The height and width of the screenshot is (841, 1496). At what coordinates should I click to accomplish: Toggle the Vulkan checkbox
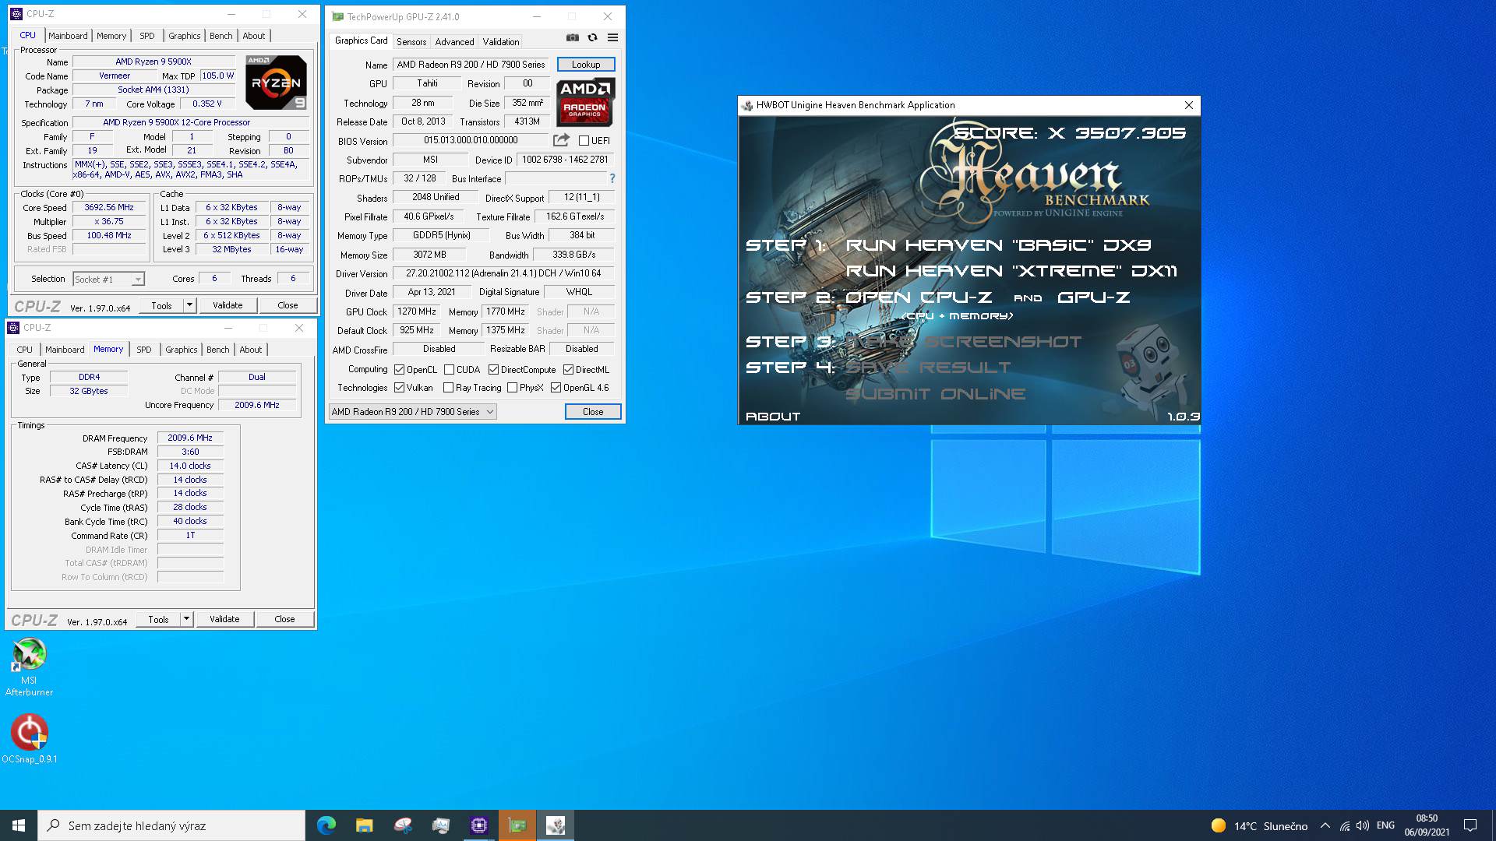tap(399, 387)
